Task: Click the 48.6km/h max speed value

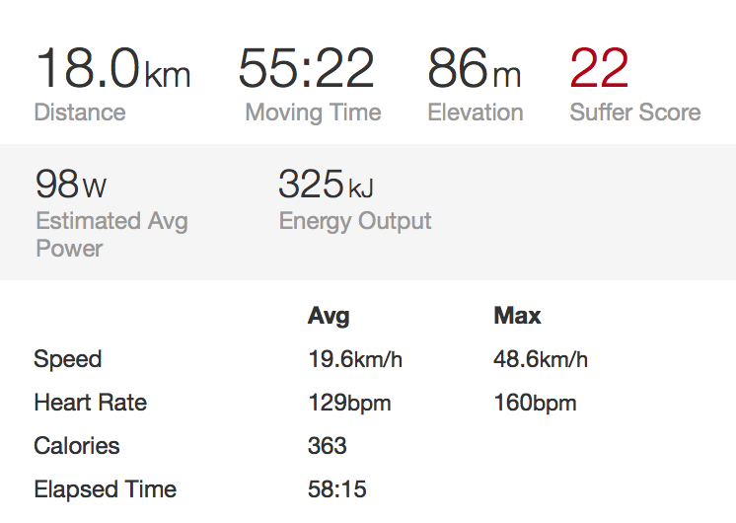Action: (x=540, y=359)
